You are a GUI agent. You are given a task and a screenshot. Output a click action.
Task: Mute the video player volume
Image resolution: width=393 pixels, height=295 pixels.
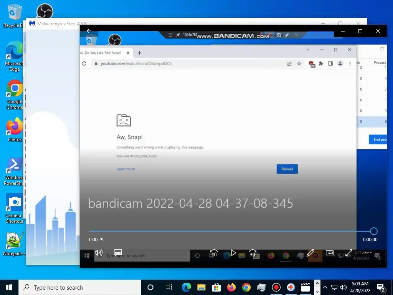click(x=99, y=253)
